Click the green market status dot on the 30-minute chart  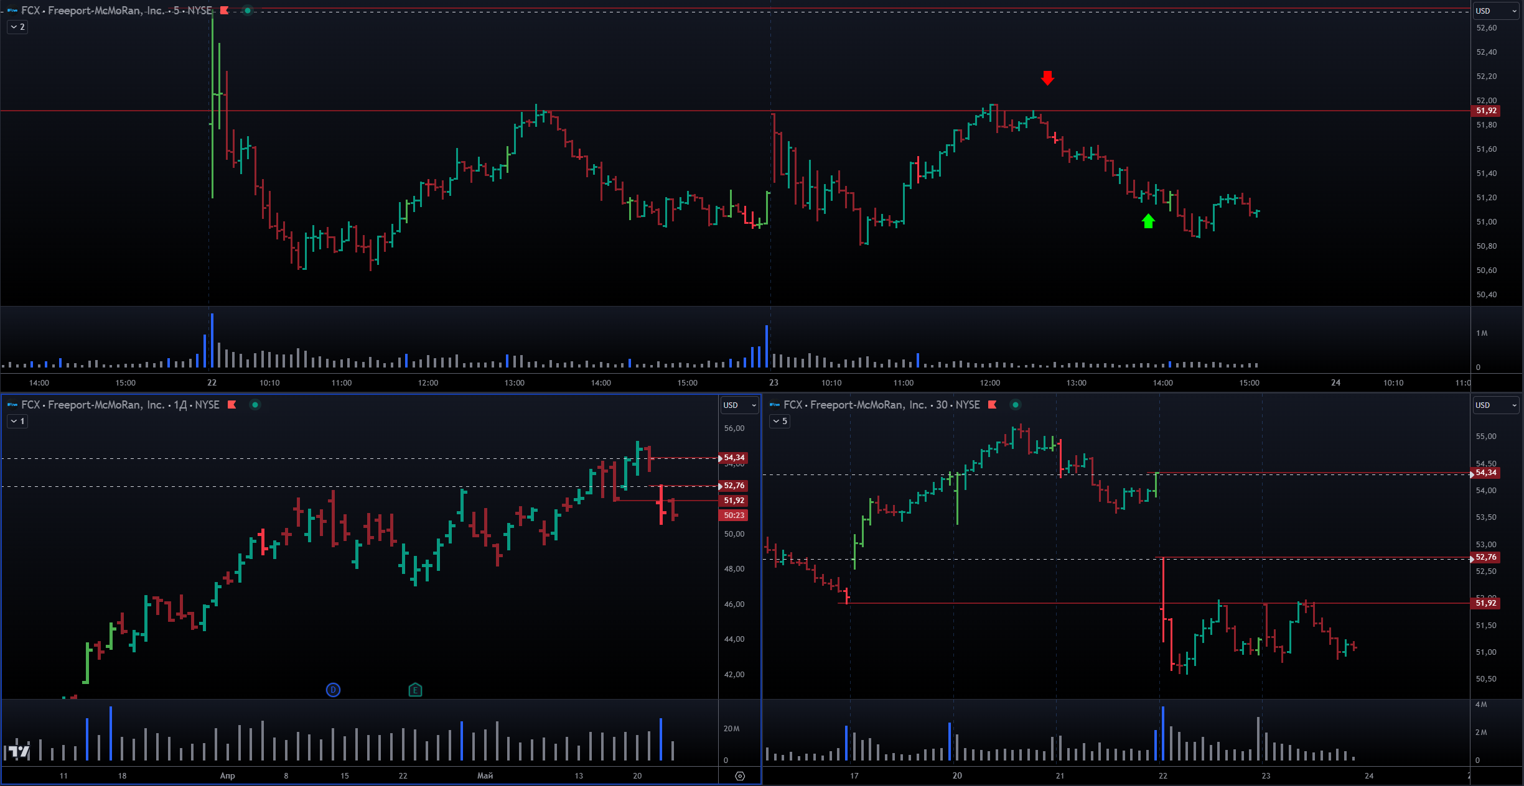click(x=1016, y=405)
